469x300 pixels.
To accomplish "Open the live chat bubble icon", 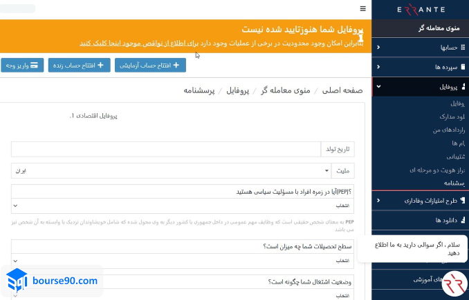I will pos(454,284).
